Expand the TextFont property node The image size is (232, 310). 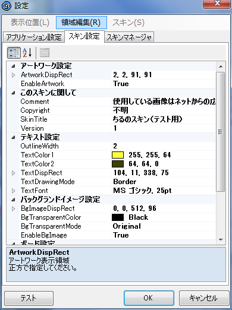point(13,191)
